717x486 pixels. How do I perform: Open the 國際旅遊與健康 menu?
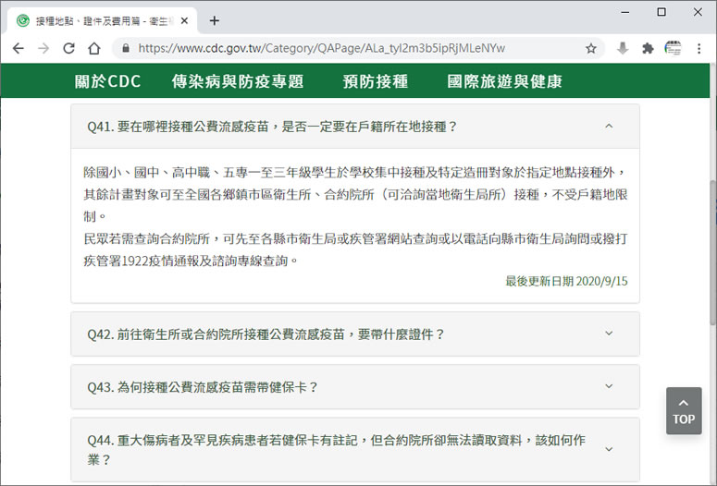click(x=504, y=81)
